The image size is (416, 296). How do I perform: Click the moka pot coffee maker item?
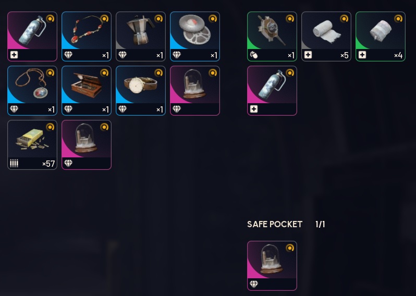point(141,36)
